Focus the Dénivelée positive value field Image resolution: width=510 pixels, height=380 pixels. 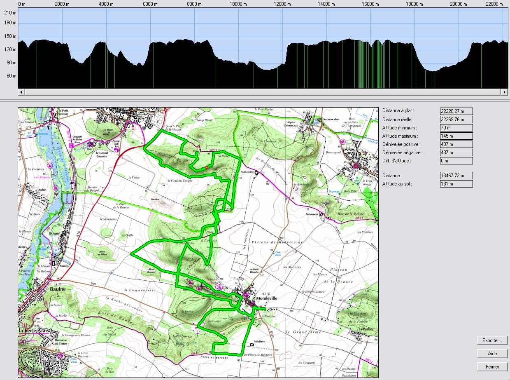(x=456, y=144)
